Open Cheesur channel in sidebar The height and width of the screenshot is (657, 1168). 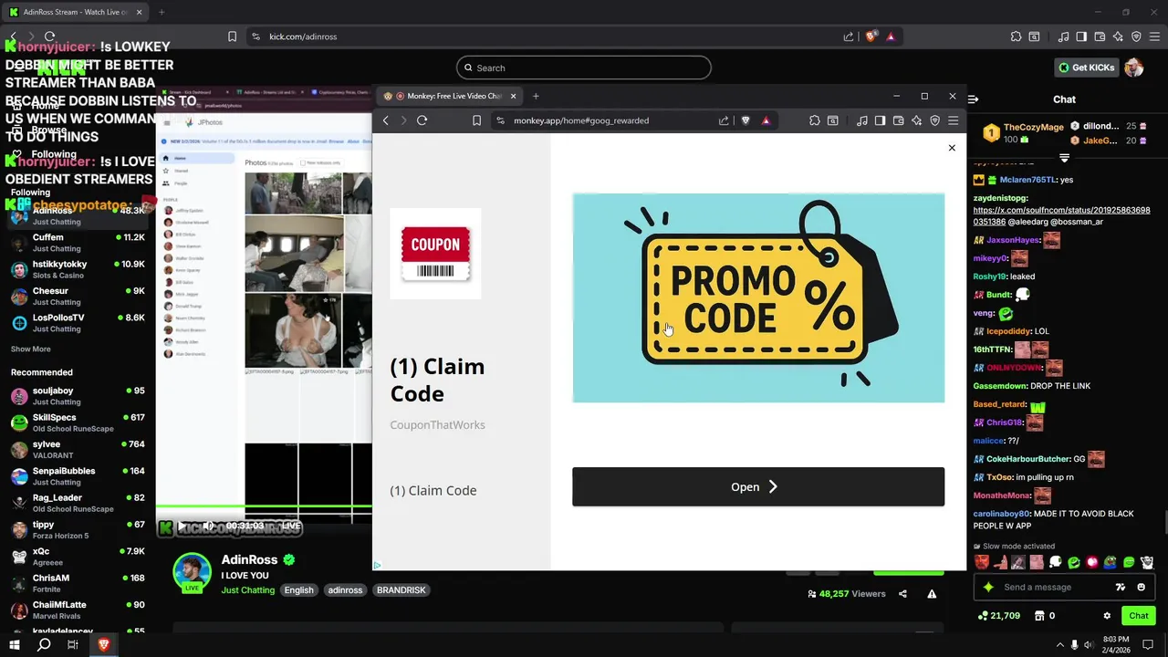[78, 296]
